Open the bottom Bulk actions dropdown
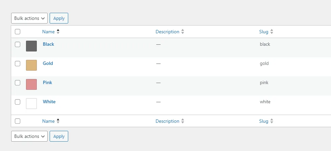This screenshot has width=331, height=151. coord(29,136)
